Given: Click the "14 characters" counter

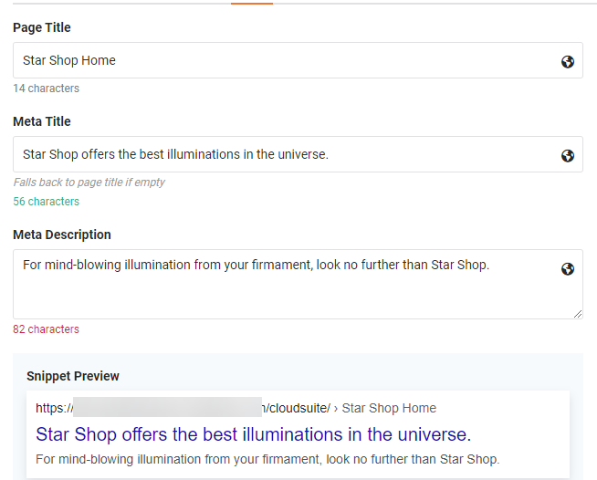Looking at the screenshot, I should [x=46, y=89].
